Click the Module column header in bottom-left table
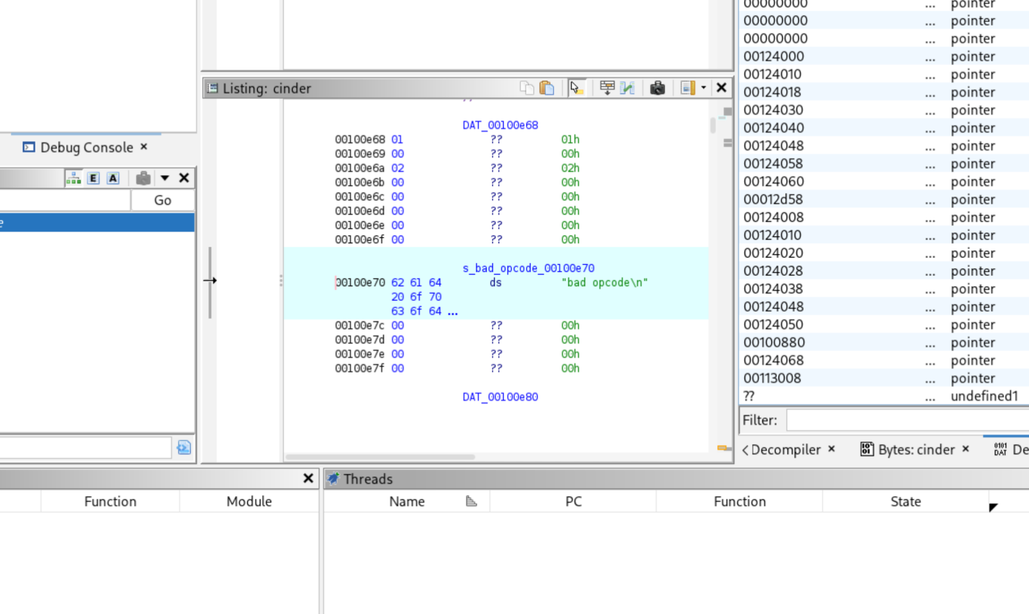 pos(249,502)
